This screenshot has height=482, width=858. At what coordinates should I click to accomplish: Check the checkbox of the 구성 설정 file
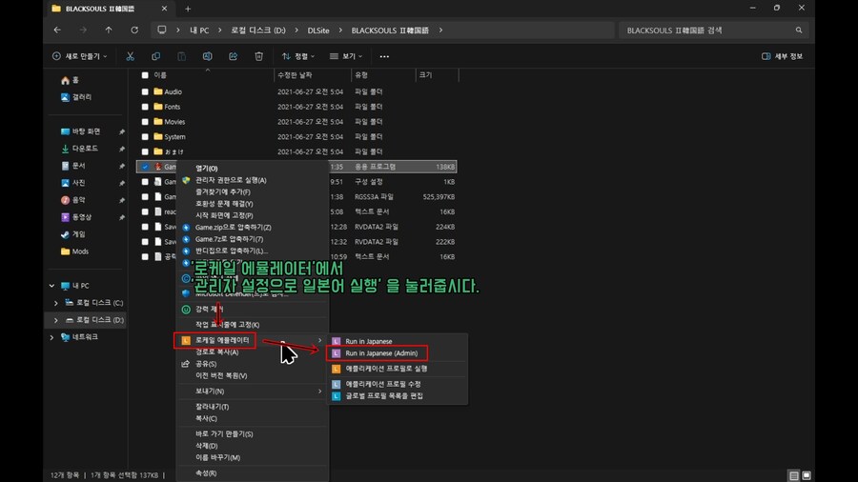(145, 182)
